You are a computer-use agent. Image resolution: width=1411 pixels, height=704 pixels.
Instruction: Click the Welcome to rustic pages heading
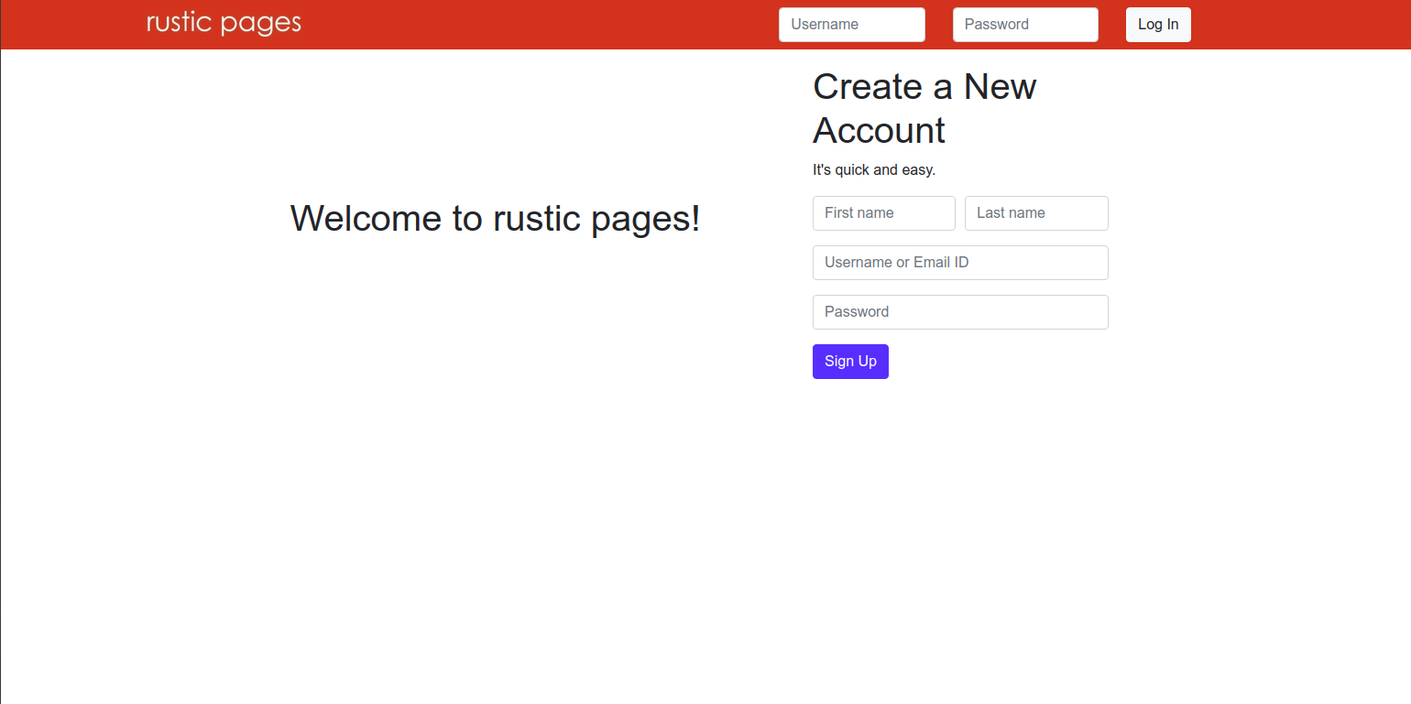[495, 218]
